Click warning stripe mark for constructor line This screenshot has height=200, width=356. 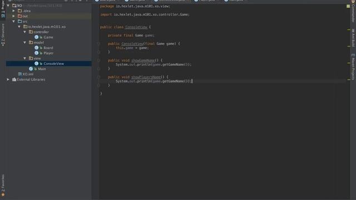(x=349, y=46)
